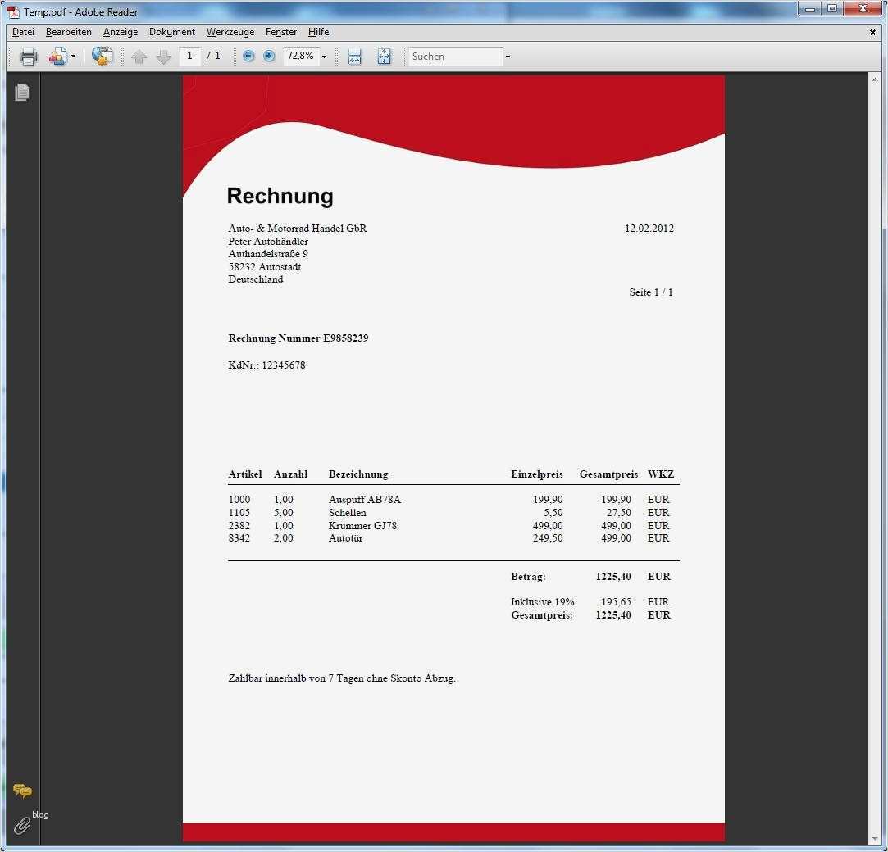Open the zoom level dropdown

click(x=323, y=56)
